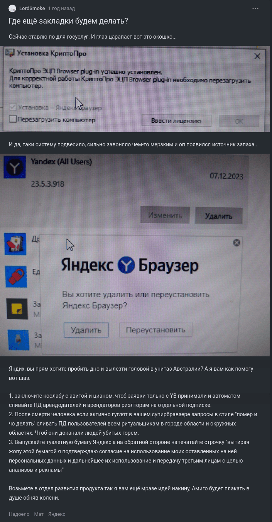The image size is (272, 522).
Task: Open the 'Надоело' tag
Action: pyautogui.click(x=19, y=514)
